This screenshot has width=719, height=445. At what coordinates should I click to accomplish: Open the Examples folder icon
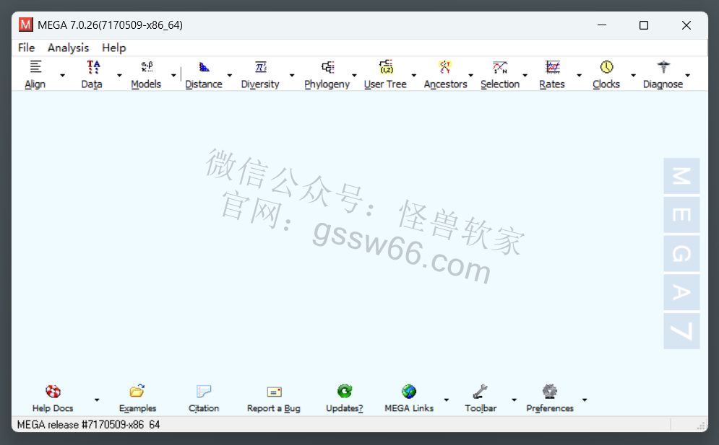pyautogui.click(x=137, y=392)
